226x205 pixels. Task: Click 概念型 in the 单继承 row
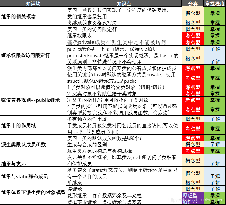[x=193, y=183]
